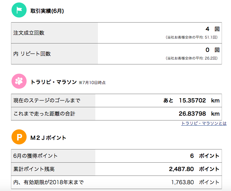Click the 現在のステージのゴールまで label

[47, 100]
